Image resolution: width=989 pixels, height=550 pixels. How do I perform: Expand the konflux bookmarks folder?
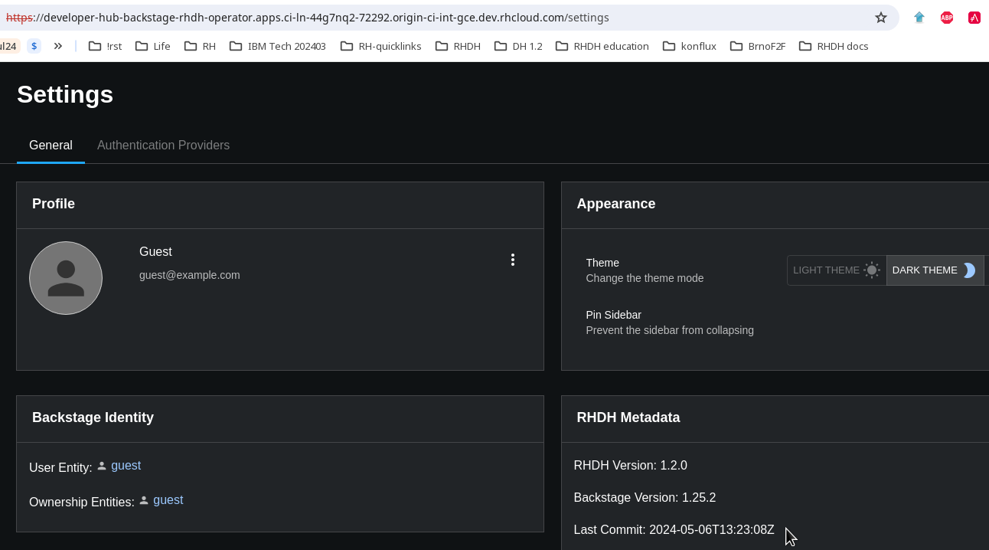click(690, 46)
